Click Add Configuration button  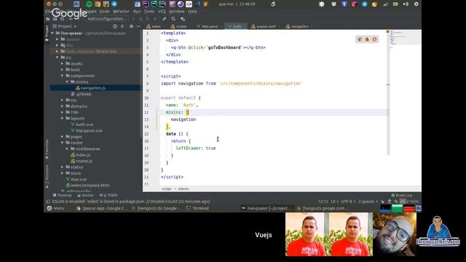(x=107, y=19)
